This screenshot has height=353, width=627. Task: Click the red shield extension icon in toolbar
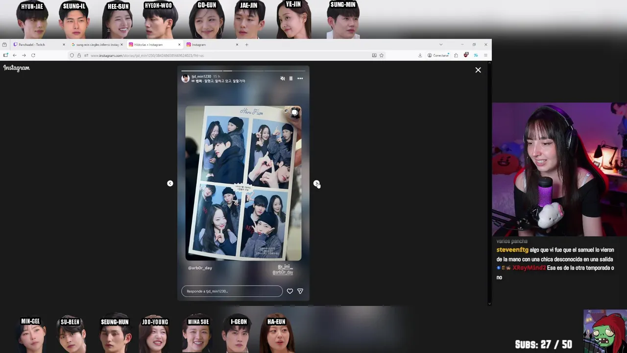(466, 55)
